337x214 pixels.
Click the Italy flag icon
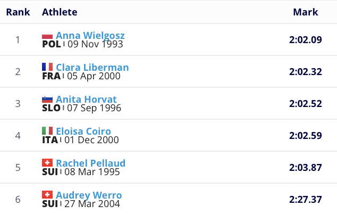(47, 131)
